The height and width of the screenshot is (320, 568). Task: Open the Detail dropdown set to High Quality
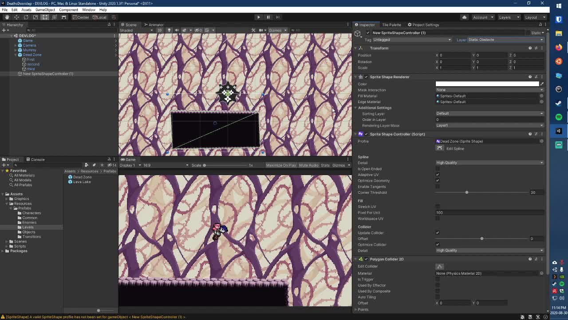[488, 163]
